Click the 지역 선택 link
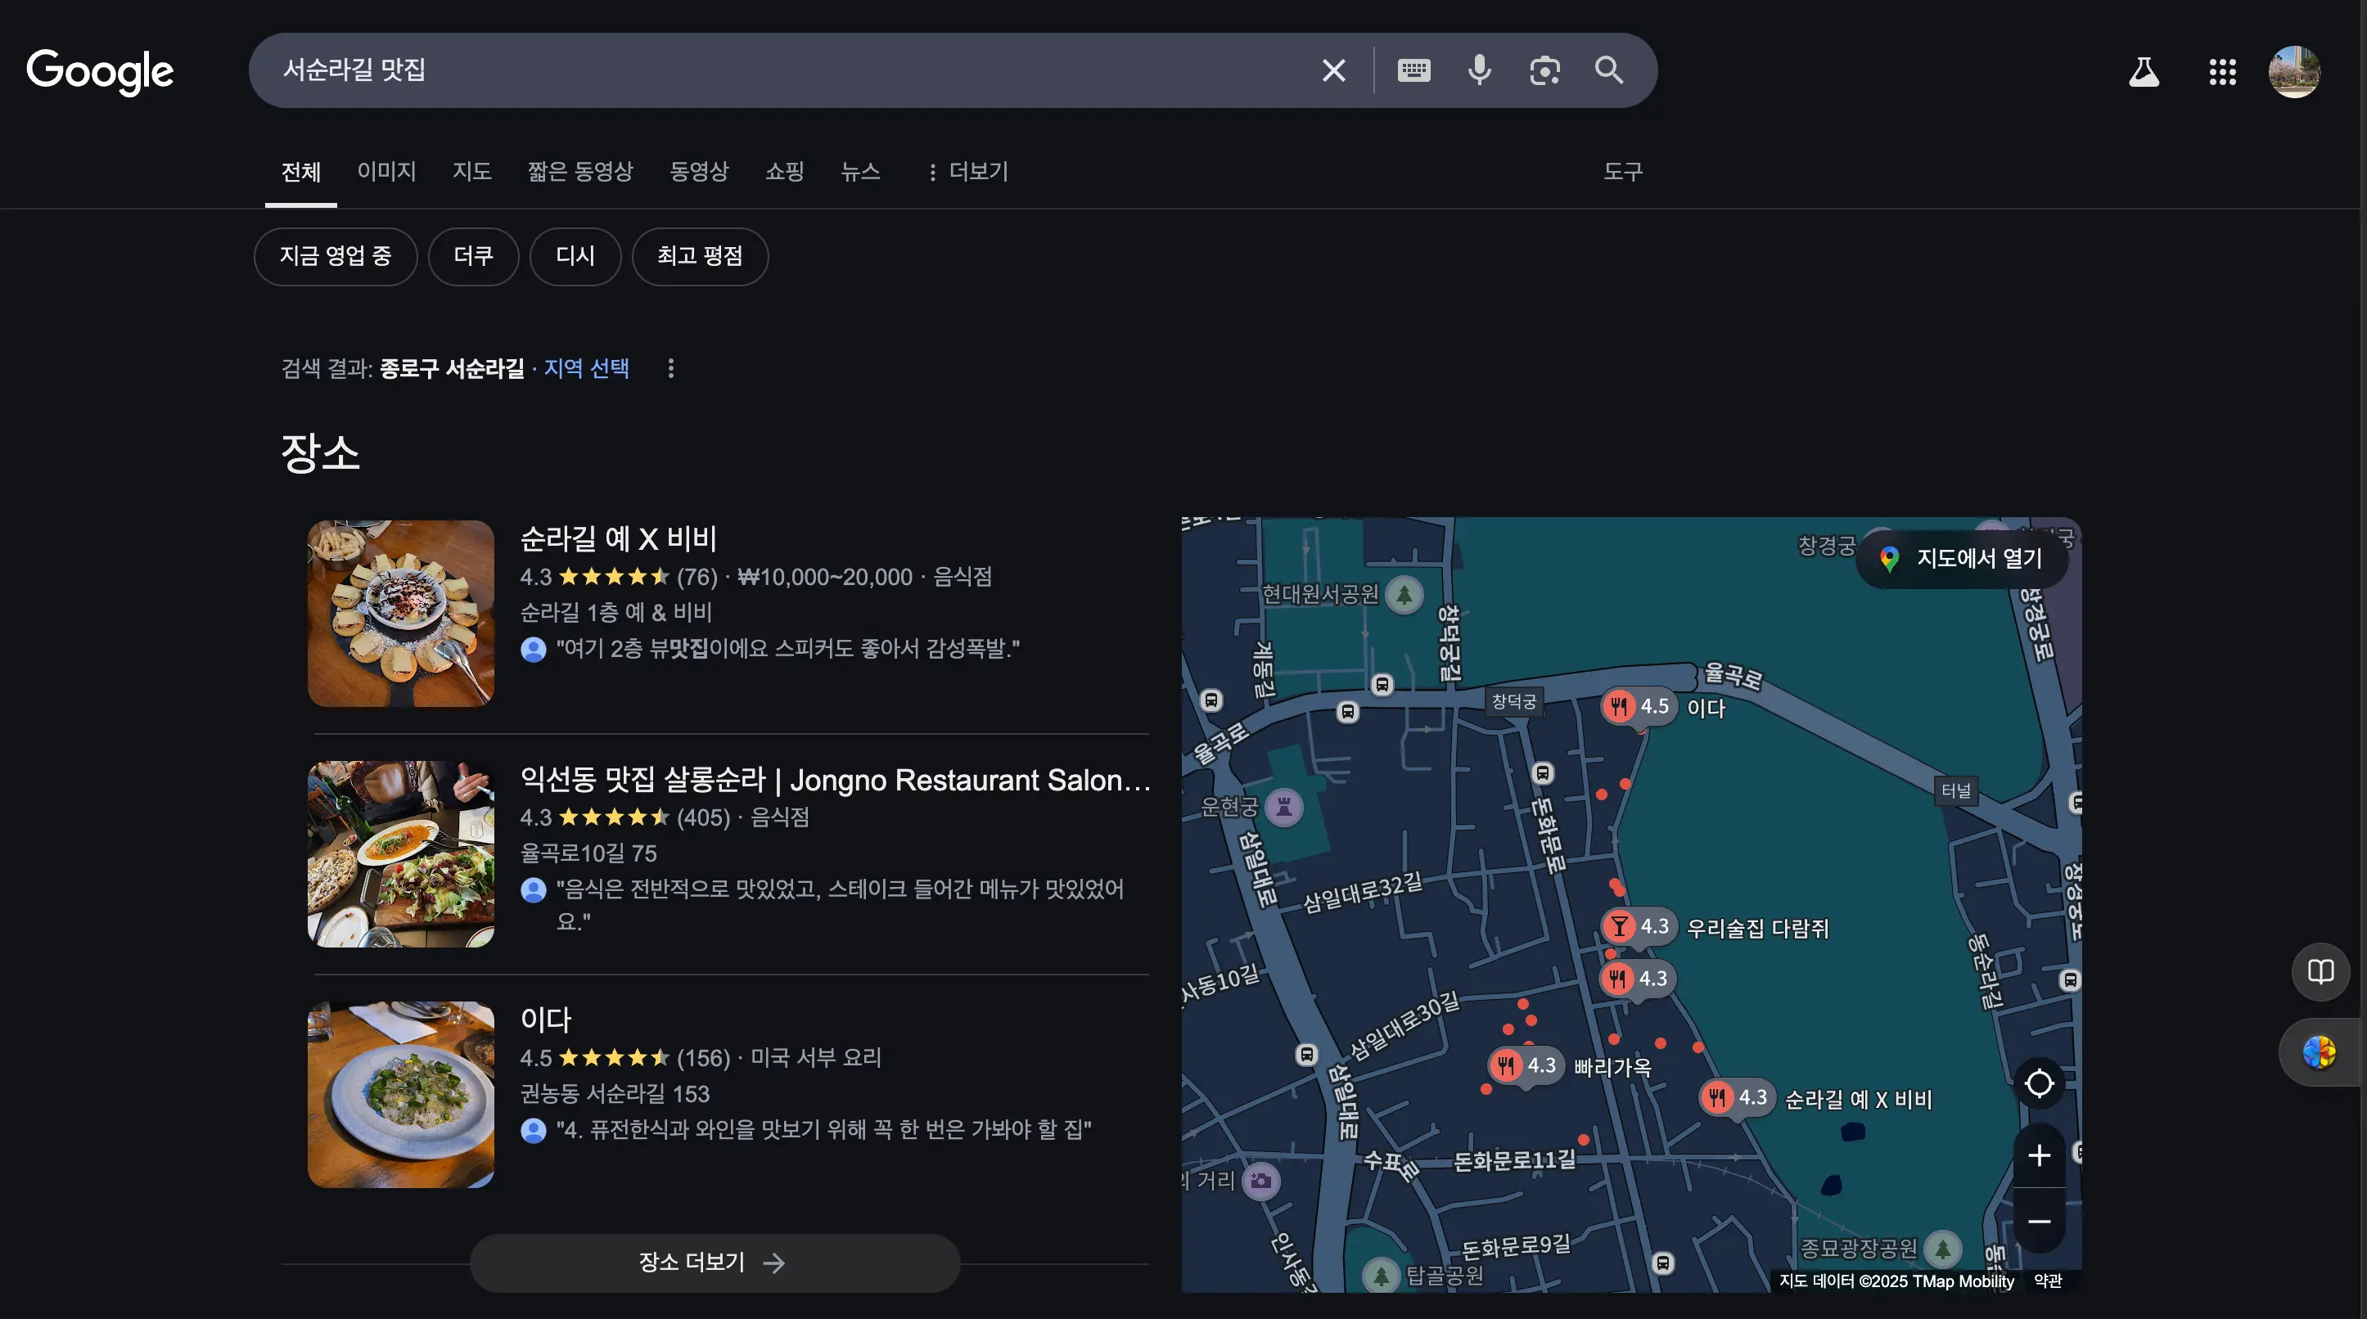Viewport: 2367px width, 1319px height. tap(586, 368)
